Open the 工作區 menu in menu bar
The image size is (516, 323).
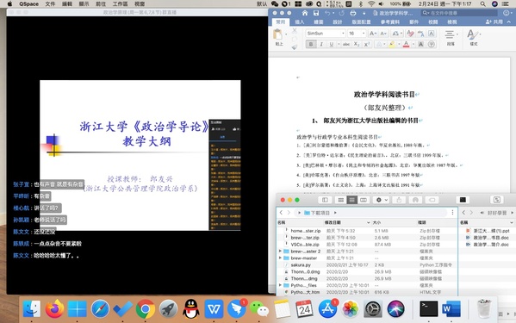120,4
